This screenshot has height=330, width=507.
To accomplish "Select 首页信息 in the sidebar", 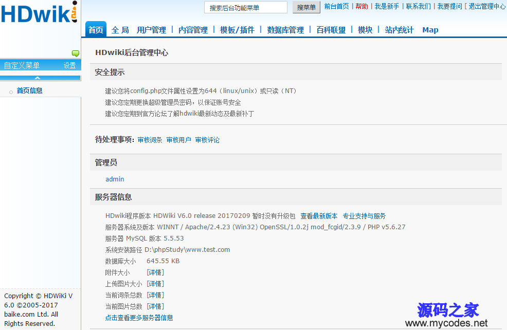I will (29, 91).
